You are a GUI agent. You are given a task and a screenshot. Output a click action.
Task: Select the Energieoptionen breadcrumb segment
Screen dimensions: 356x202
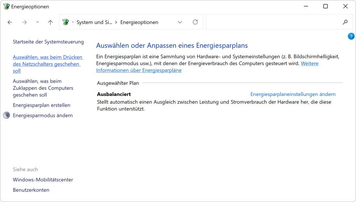point(139,22)
